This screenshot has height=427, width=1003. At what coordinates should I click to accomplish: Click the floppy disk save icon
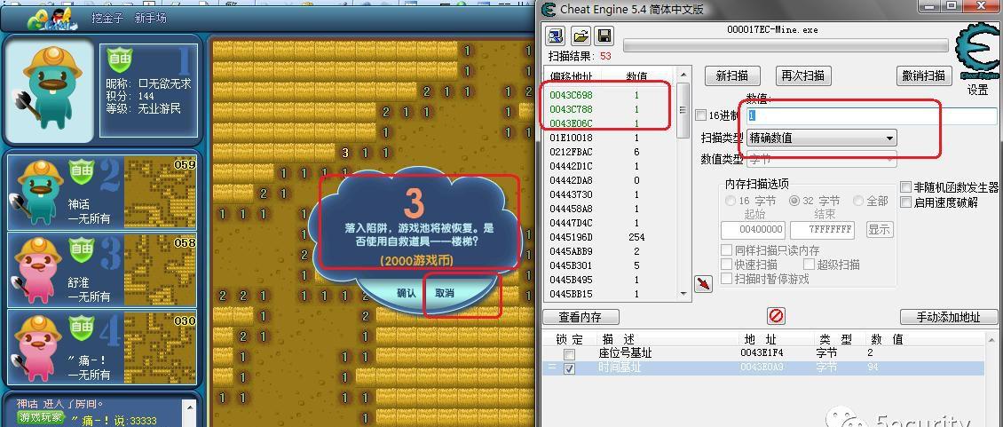point(604,36)
